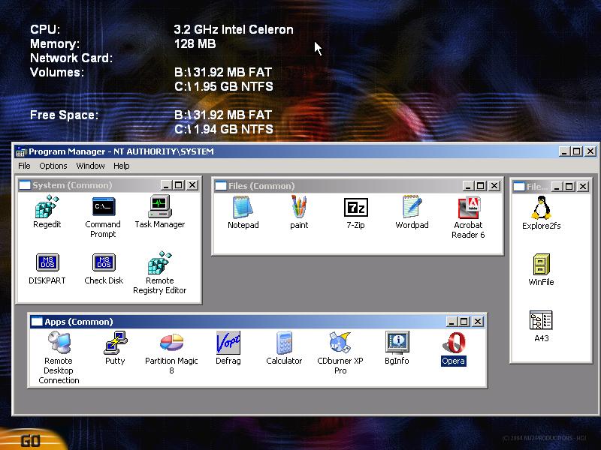The height and width of the screenshot is (450, 601).
Task: Close the Apps (Common) group window
Action: coord(478,322)
